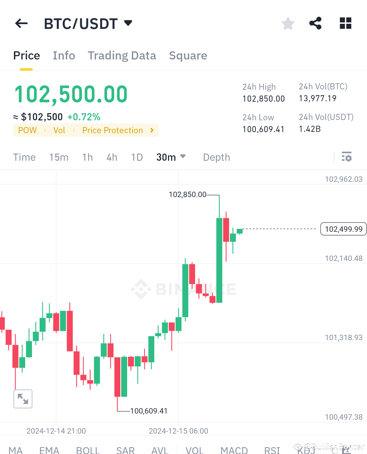Screen dimensions: 367x454
Task: Click the 102,499.99 price label
Action: (343, 229)
